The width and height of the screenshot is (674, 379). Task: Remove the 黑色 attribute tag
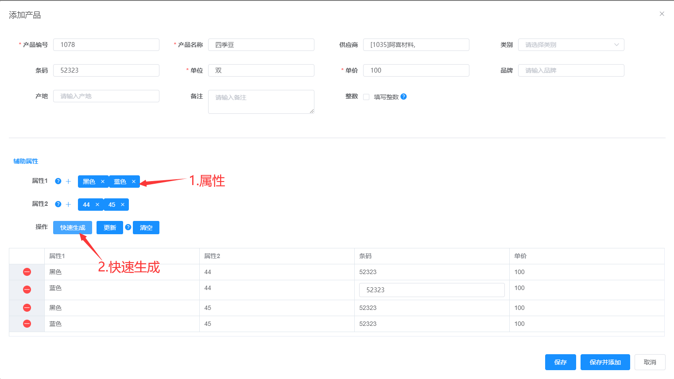pos(103,182)
